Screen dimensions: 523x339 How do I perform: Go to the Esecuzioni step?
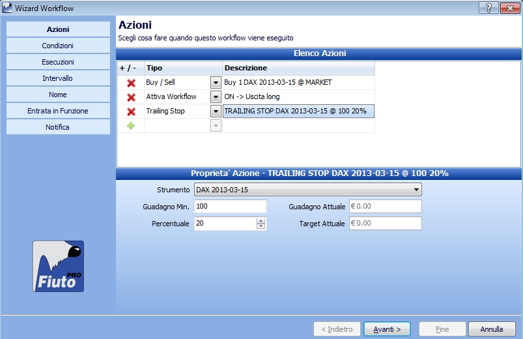point(58,62)
